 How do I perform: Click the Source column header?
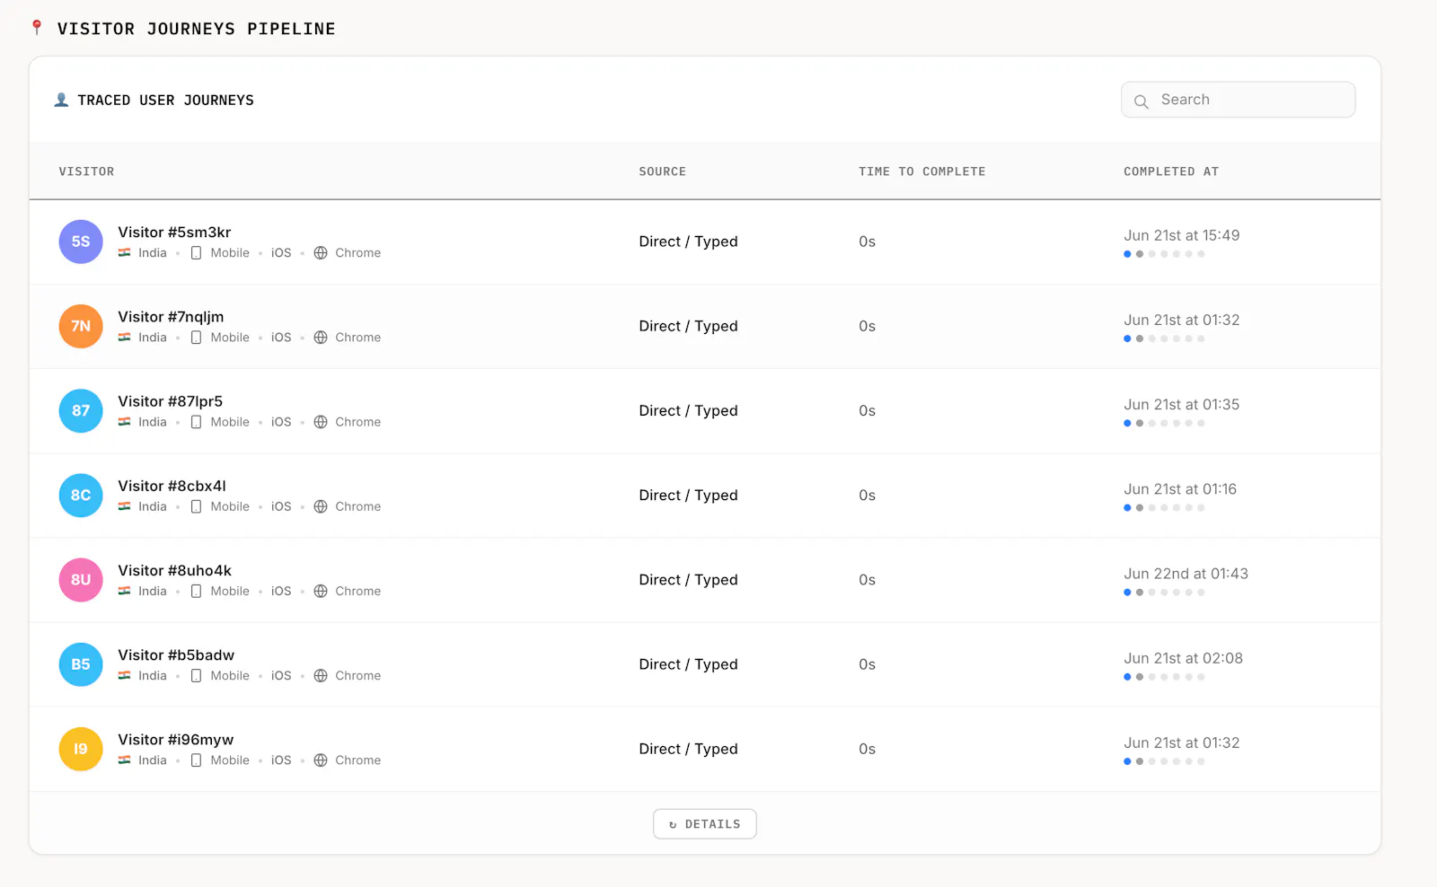(x=662, y=171)
